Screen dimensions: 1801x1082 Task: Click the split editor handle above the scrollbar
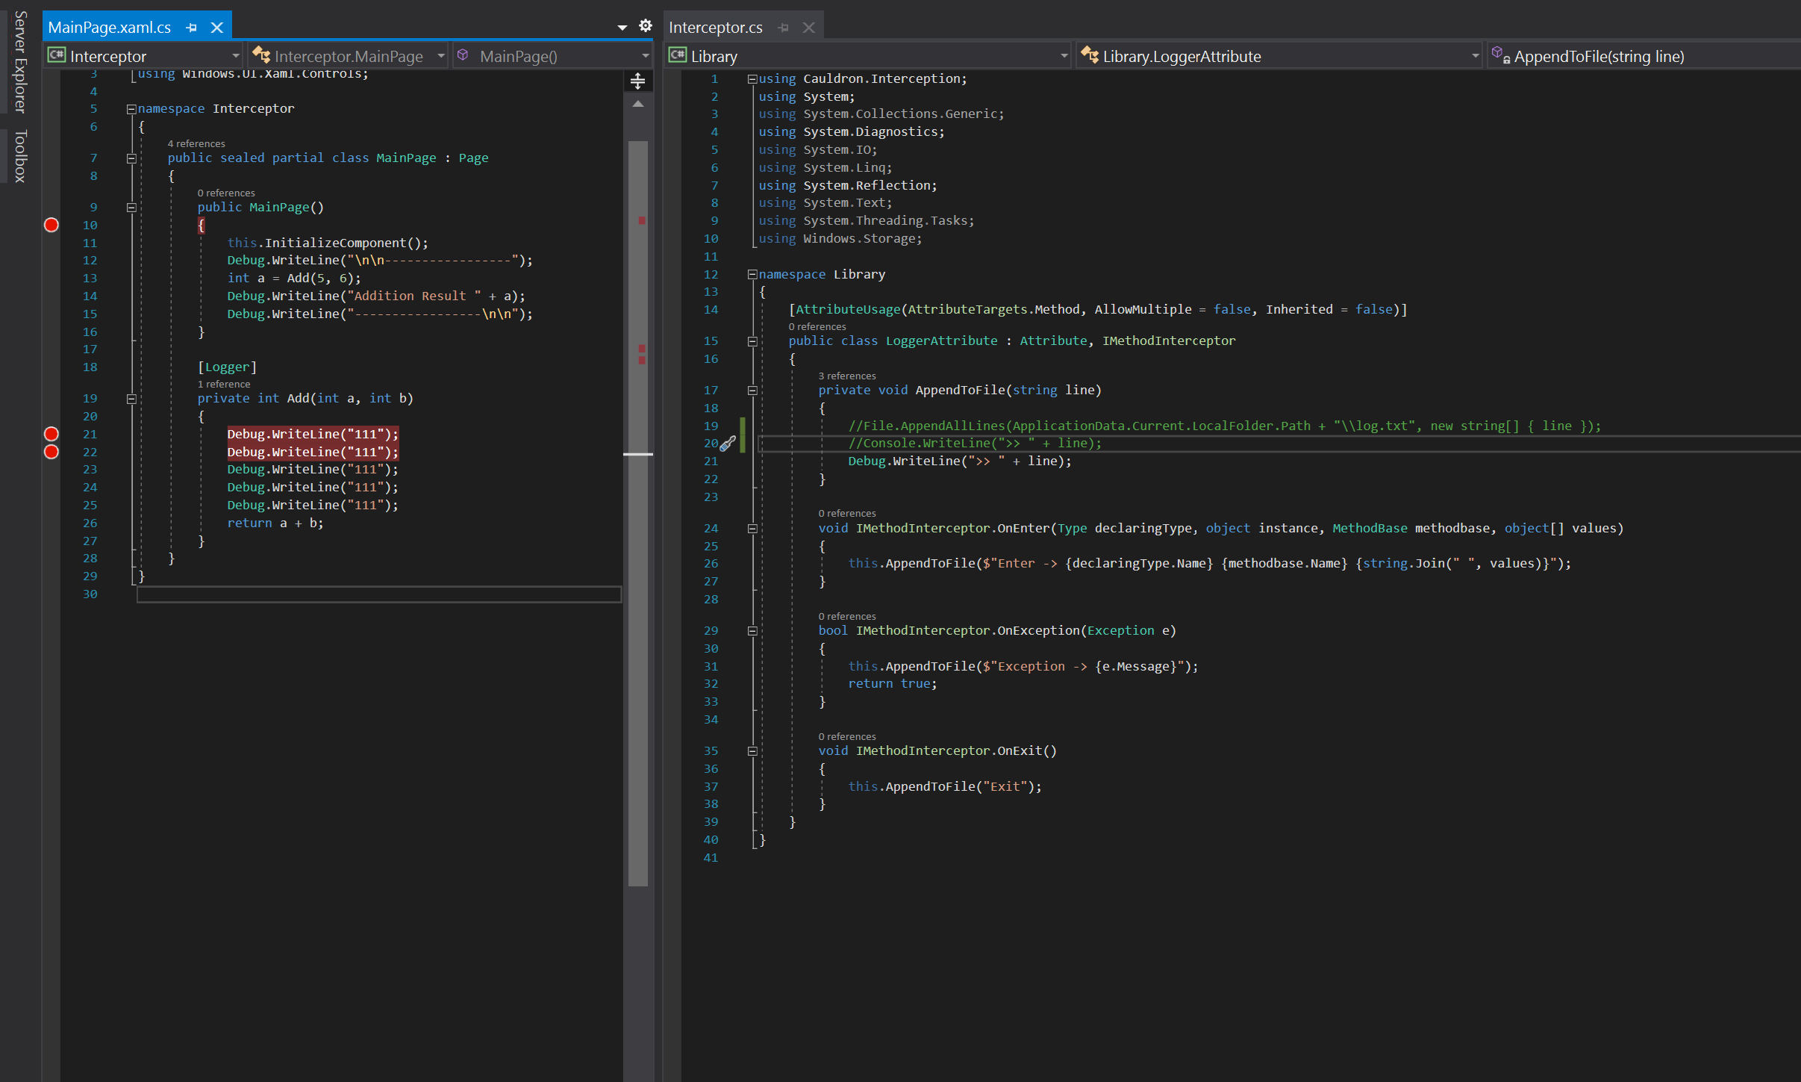[x=638, y=80]
